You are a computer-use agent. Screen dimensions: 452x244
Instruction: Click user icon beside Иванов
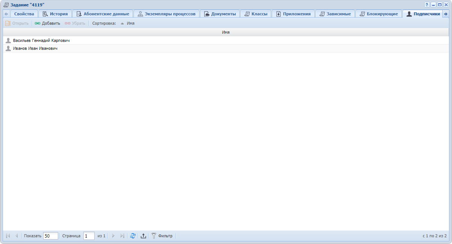8,48
